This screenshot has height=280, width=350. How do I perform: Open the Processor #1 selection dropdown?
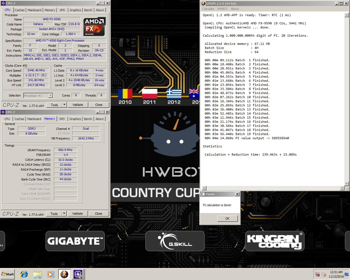(x=38, y=95)
